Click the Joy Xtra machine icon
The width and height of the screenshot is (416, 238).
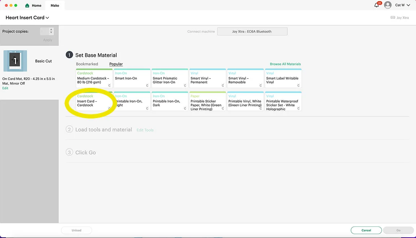coord(393,18)
